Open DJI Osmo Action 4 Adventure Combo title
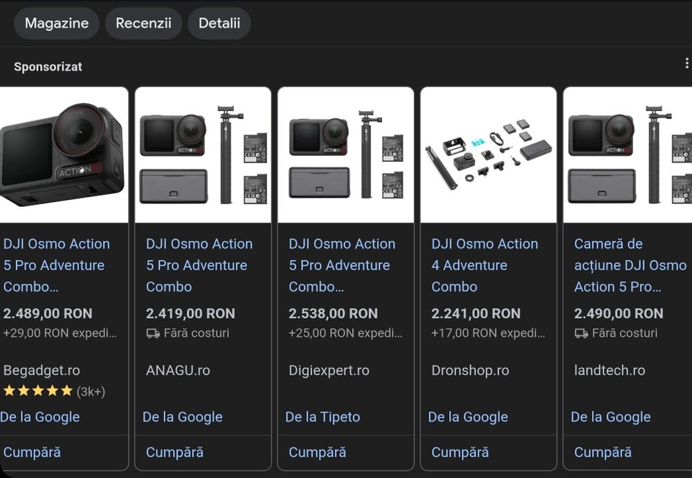Viewport: 692px width, 478px height. click(484, 265)
